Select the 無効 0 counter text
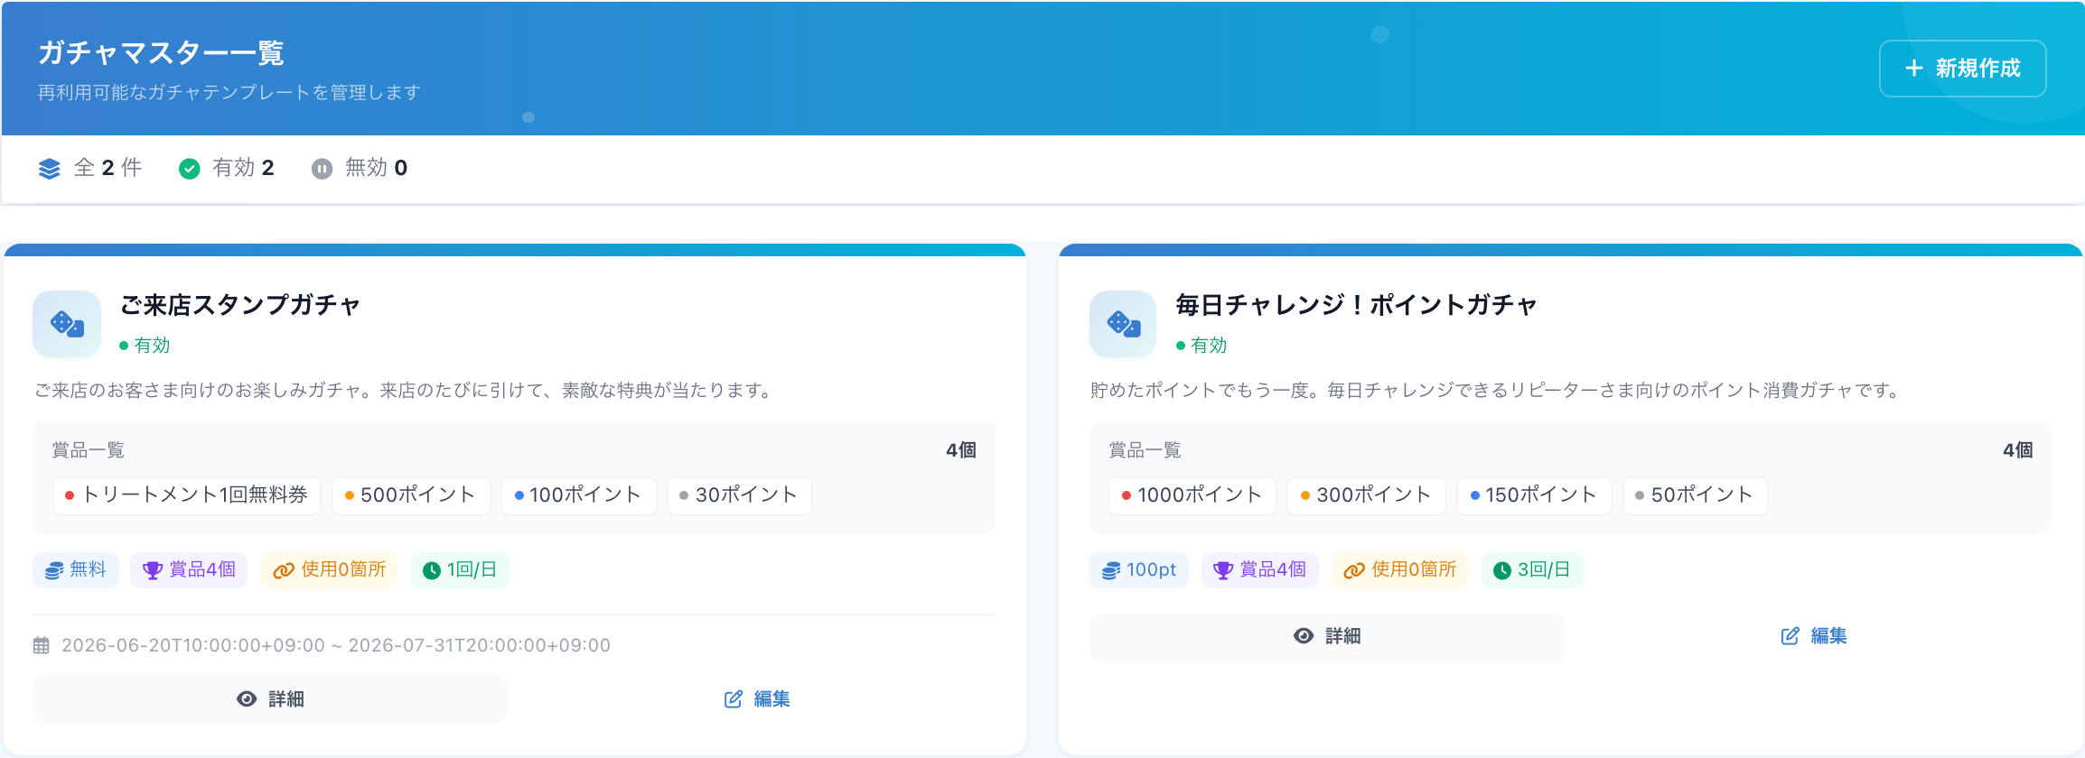The image size is (2085, 758). pyautogui.click(x=376, y=168)
